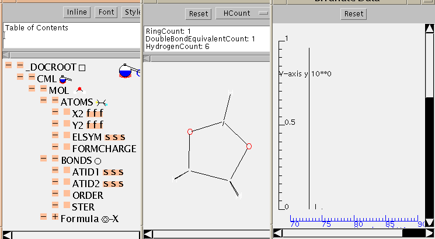The image size is (435, 239).
Task: Click the plot's horizontal scrollbar thumb
Action: pyautogui.click(x=413, y=233)
